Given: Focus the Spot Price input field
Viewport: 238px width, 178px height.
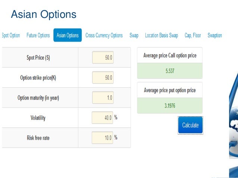Looking at the screenshot, I should click(x=103, y=58).
